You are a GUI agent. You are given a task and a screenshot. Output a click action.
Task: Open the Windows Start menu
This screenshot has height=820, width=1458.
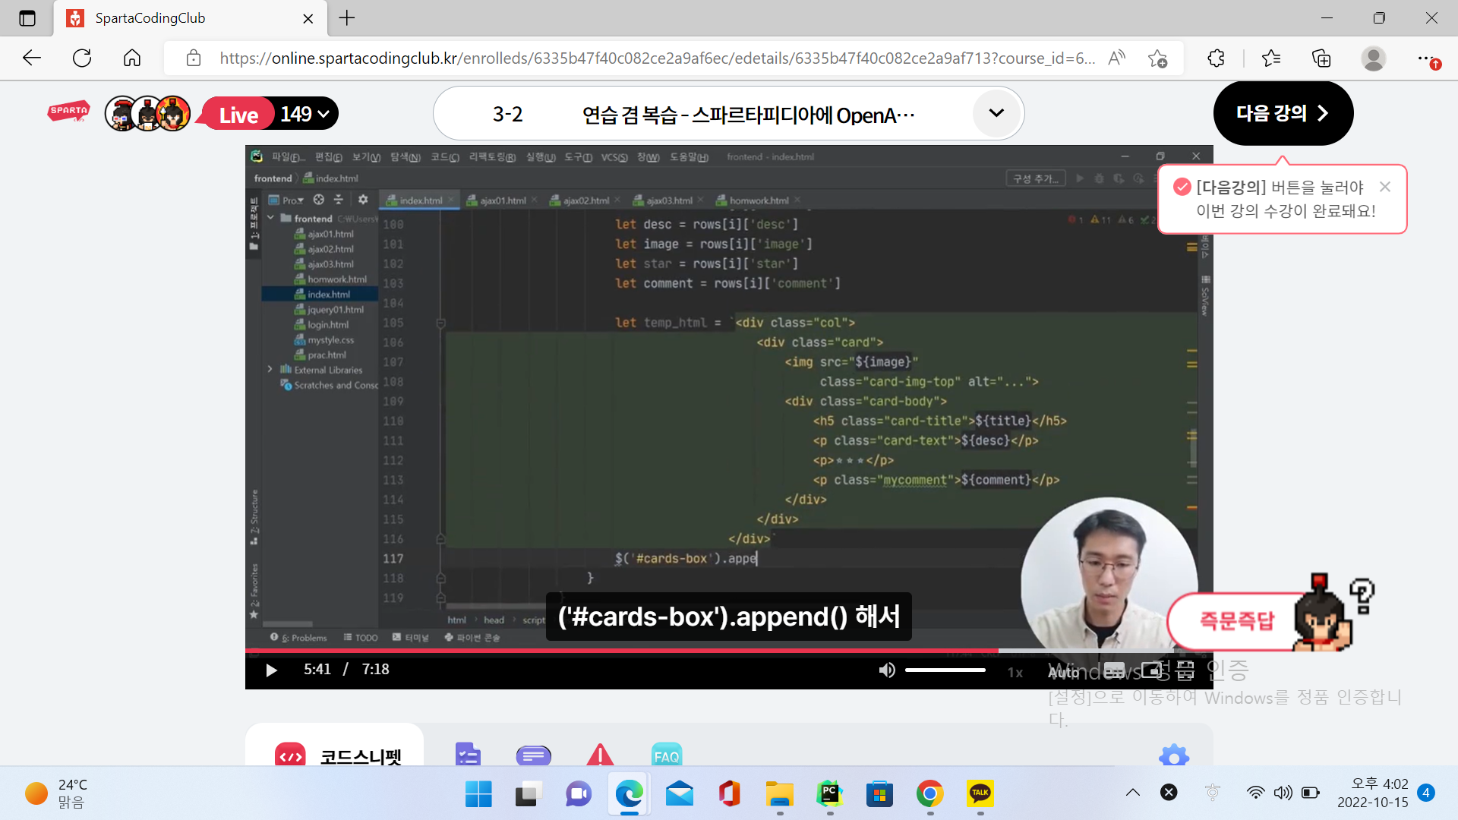(478, 794)
